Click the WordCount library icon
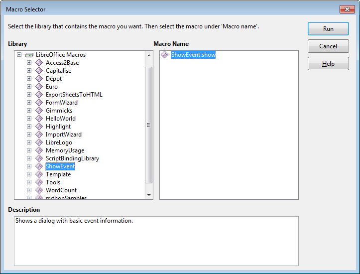Screen dimensions: 360x274 point(39,190)
